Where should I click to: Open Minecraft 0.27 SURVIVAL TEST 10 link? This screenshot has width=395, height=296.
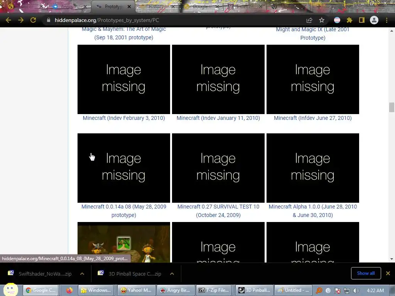click(218, 211)
